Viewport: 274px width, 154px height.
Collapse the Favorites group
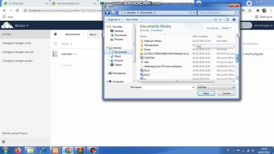click(107, 27)
